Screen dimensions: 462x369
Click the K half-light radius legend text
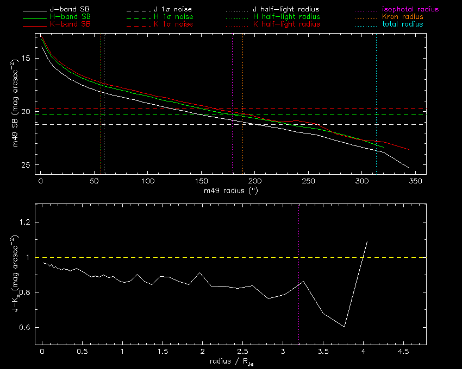coord(286,25)
